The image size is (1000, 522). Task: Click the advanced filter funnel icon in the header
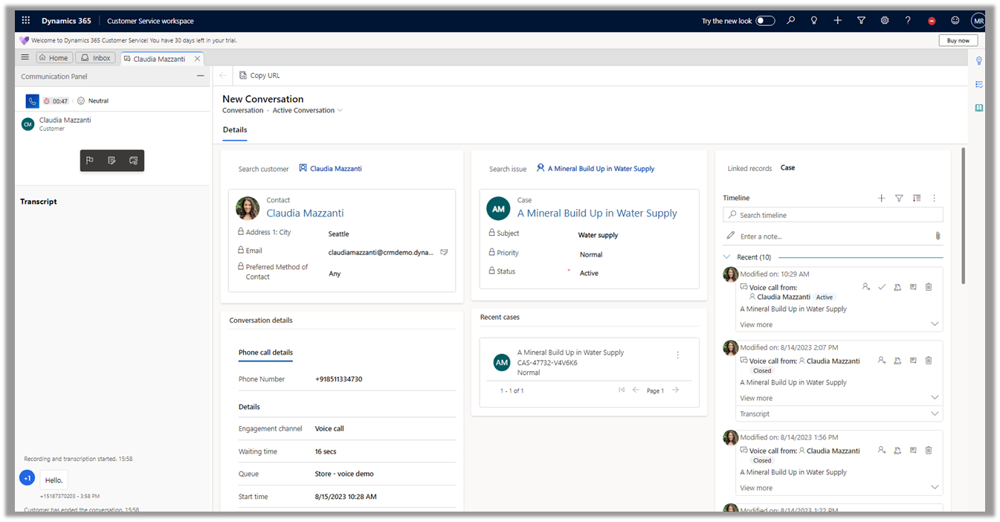tap(861, 21)
